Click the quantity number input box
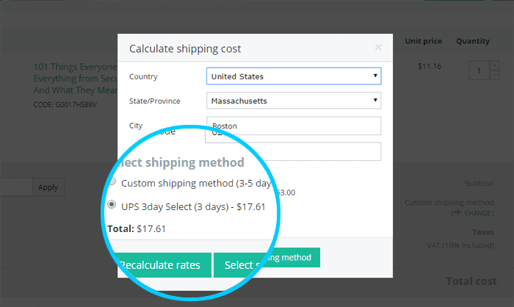514x307 pixels. tap(479, 71)
